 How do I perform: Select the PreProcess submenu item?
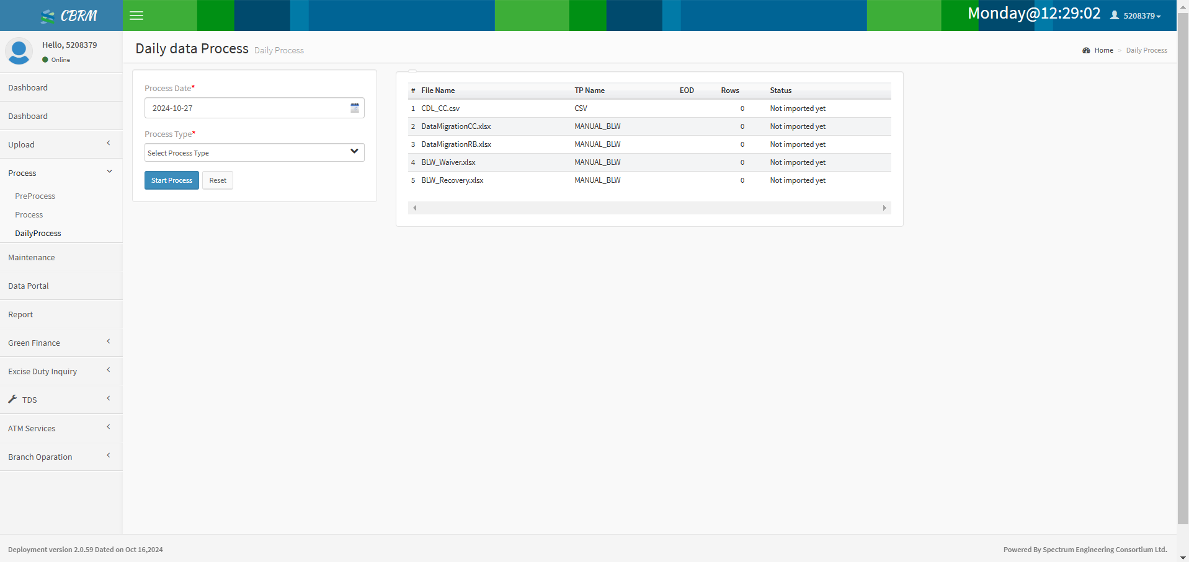[35, 196]
